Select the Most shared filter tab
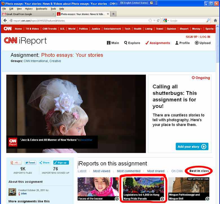This screenshot has width=220, height=204. click(156, 171)
